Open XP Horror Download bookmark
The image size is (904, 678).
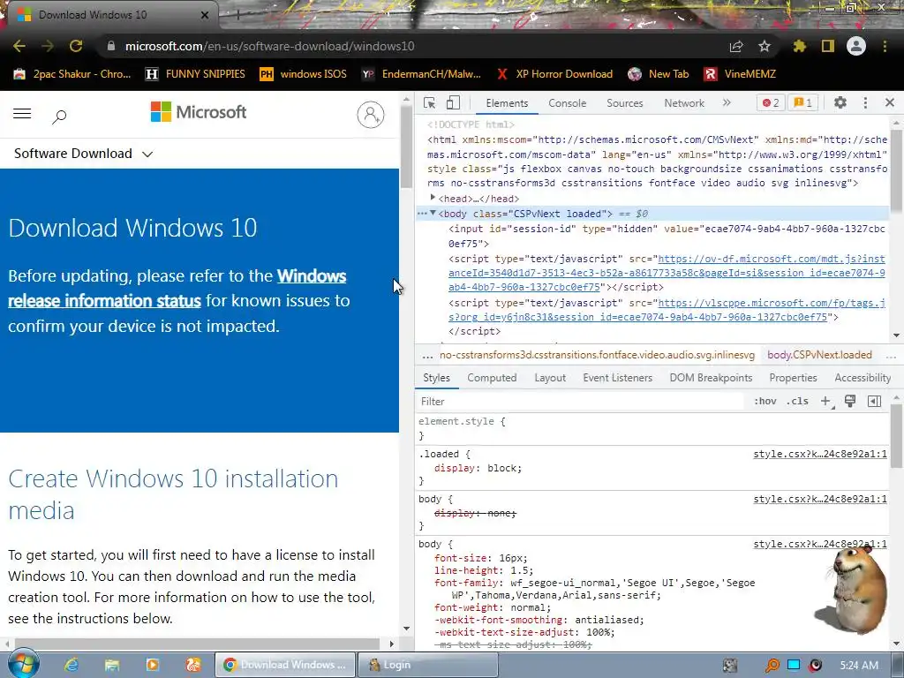click(x=554, y=74)
